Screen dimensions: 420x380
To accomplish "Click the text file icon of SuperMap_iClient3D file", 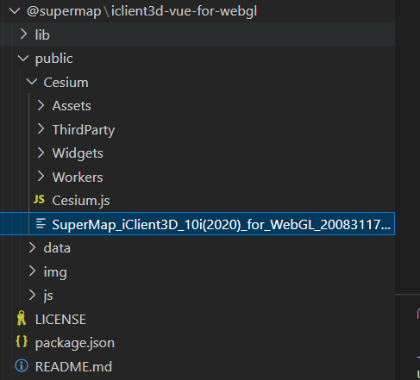I will pos(41,223).
